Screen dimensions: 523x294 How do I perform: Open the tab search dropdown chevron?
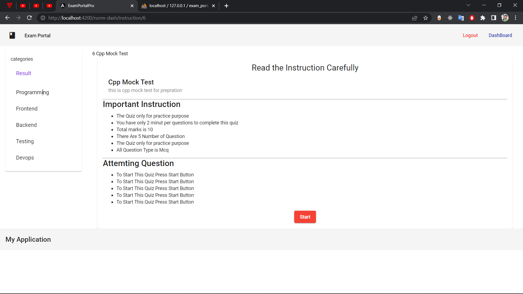coord(468,5)
